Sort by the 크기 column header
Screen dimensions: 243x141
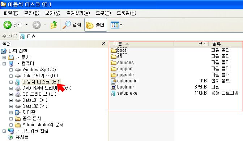[191, 44]
